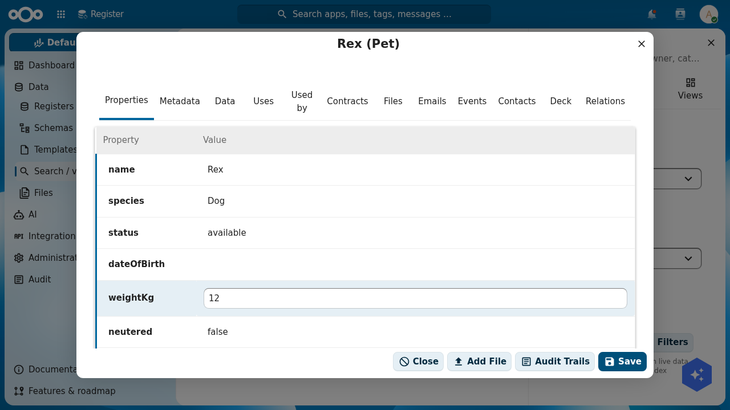Image resolution: width=730 pixels, height=410 pixels.
Task: Focus the search apps and files field
Action: click(364, 14)
